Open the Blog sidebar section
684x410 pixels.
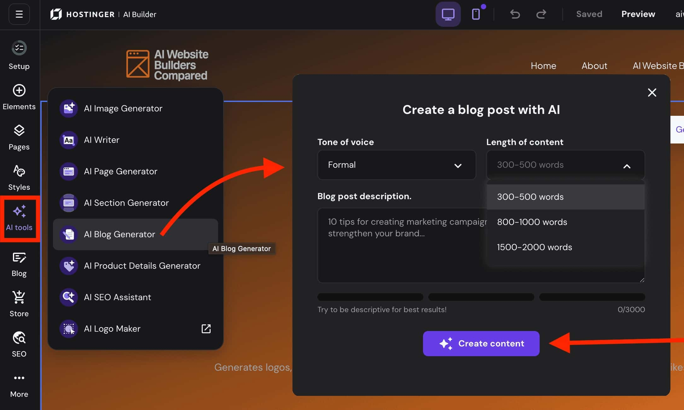[x=19, y=264]
